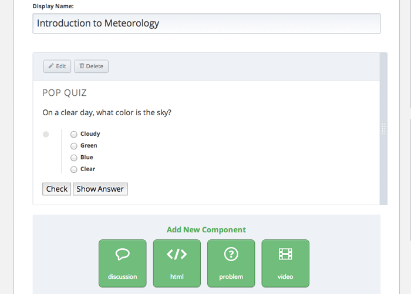Click the POP QUIZ title text
The height and width of the screenshot is (294, 411).
coord(65,93)
